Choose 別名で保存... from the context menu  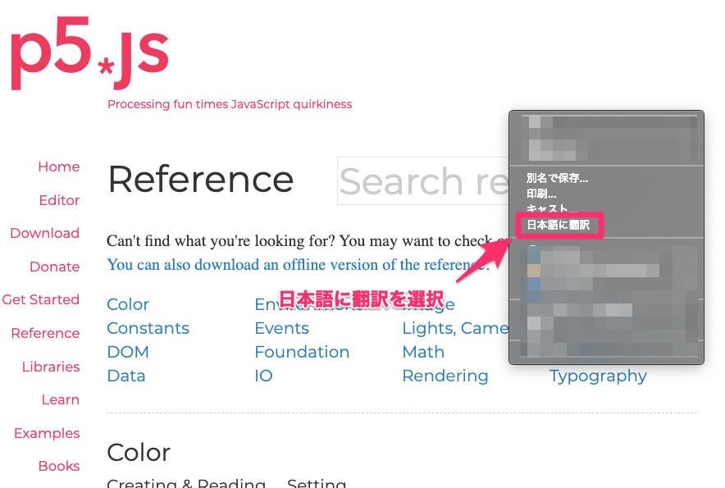(558, 178)
